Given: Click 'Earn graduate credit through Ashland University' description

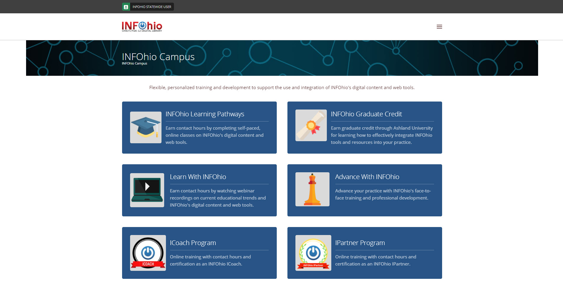Looking at the screenshot, I should tap(382, 135).
